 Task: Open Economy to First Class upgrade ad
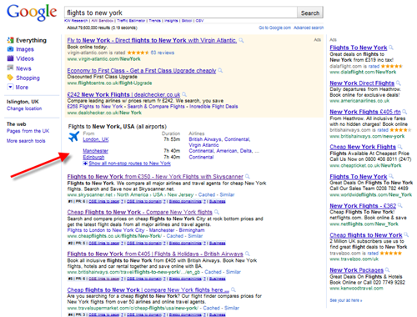click(x=142, y=71)
